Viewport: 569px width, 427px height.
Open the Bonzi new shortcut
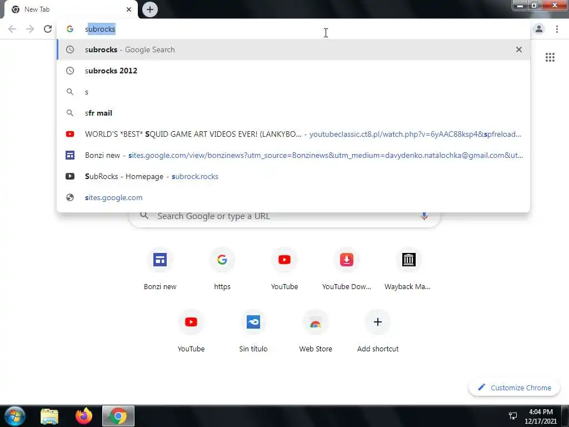(160, 269)
